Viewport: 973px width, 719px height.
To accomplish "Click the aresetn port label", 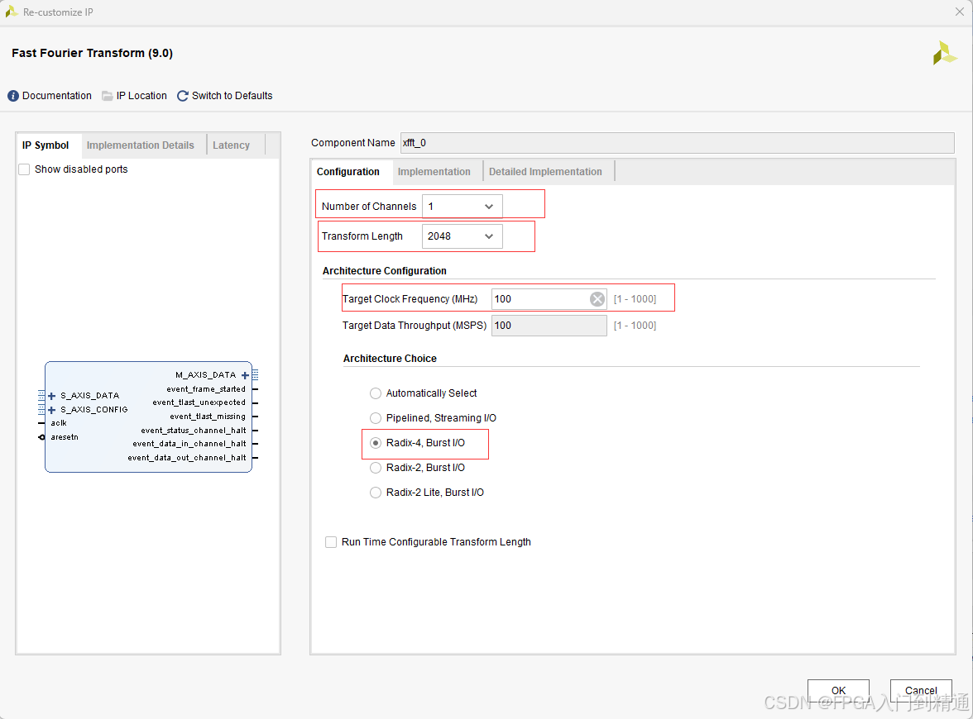I will click(x=65, y=437).
